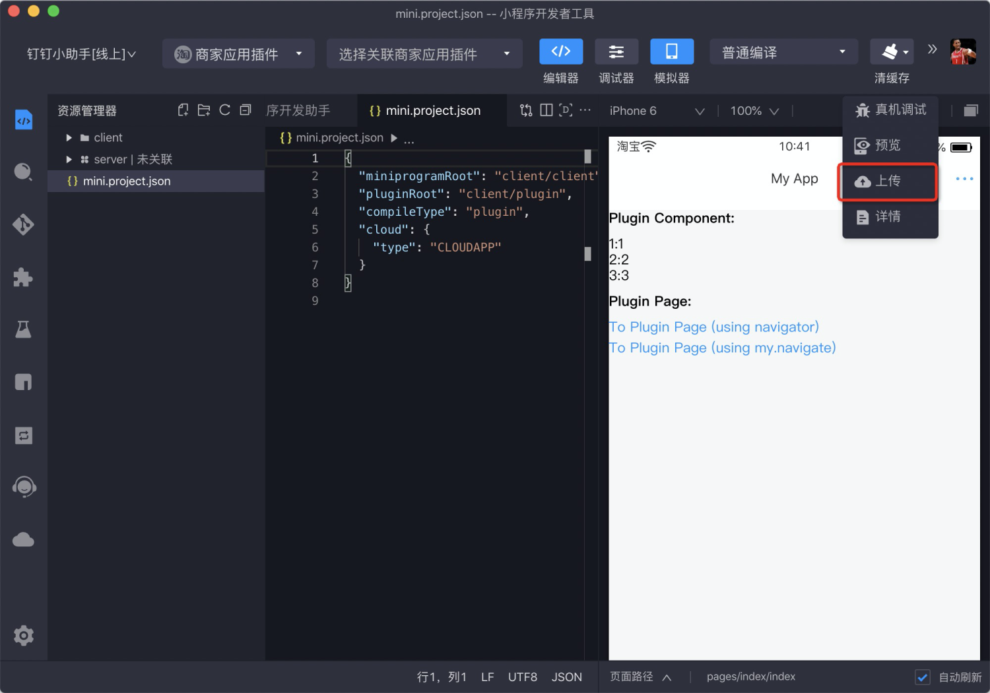This screenshot has height=693, width=990.
Task: Click the 行1, 列1 cursor position
Action: 442,677
